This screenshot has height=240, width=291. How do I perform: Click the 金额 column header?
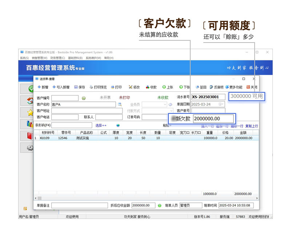[243, 133]
